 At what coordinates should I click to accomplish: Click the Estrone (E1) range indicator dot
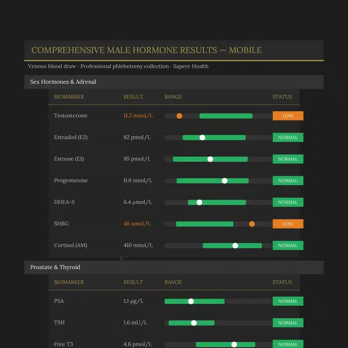tap(210, 159)
